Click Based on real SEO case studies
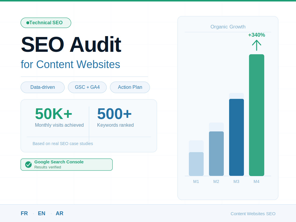 click(x=63, y=144)
